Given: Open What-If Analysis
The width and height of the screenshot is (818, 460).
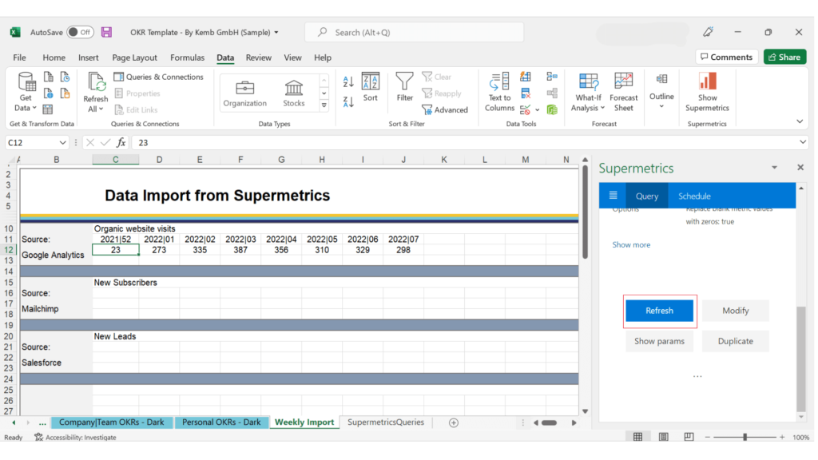Looking at the screenshot, I should click(x=588, y=92).
